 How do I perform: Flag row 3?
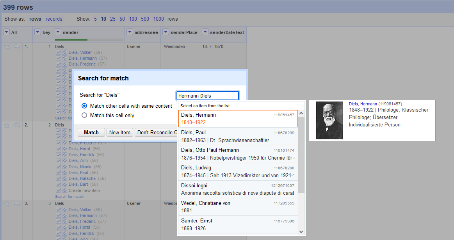point(17,204)
